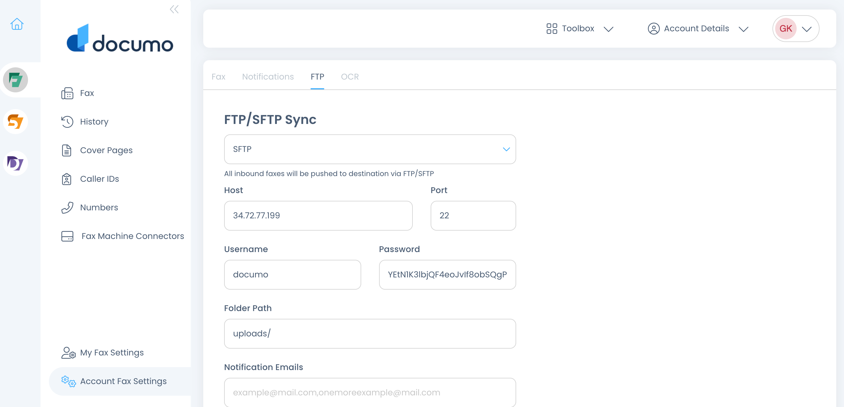
Task: Click the Host label
Action: coord(233,190)
